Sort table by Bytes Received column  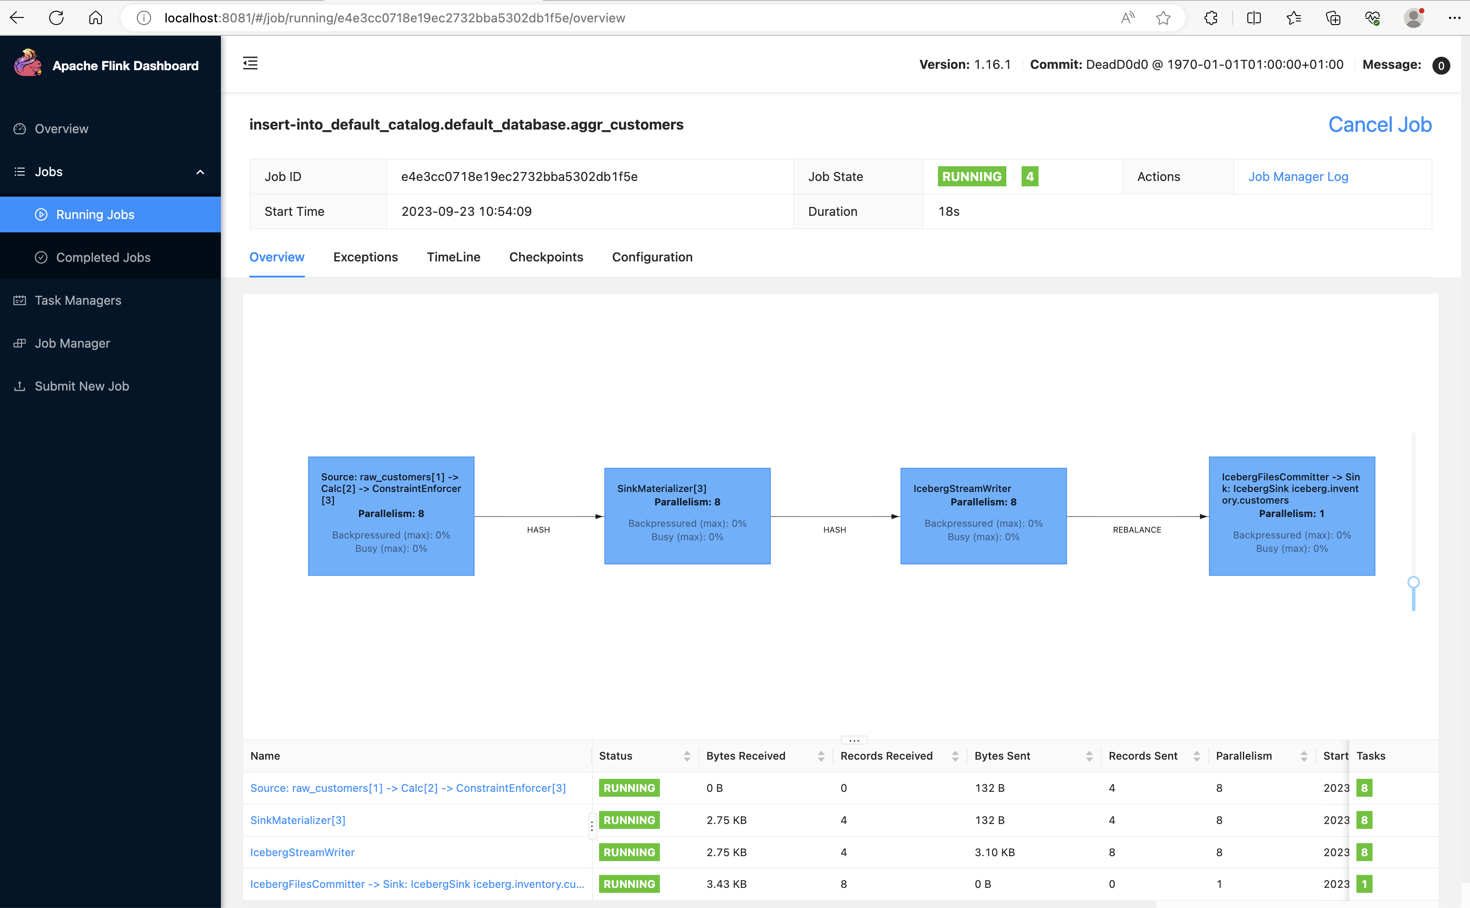(820, 756)
